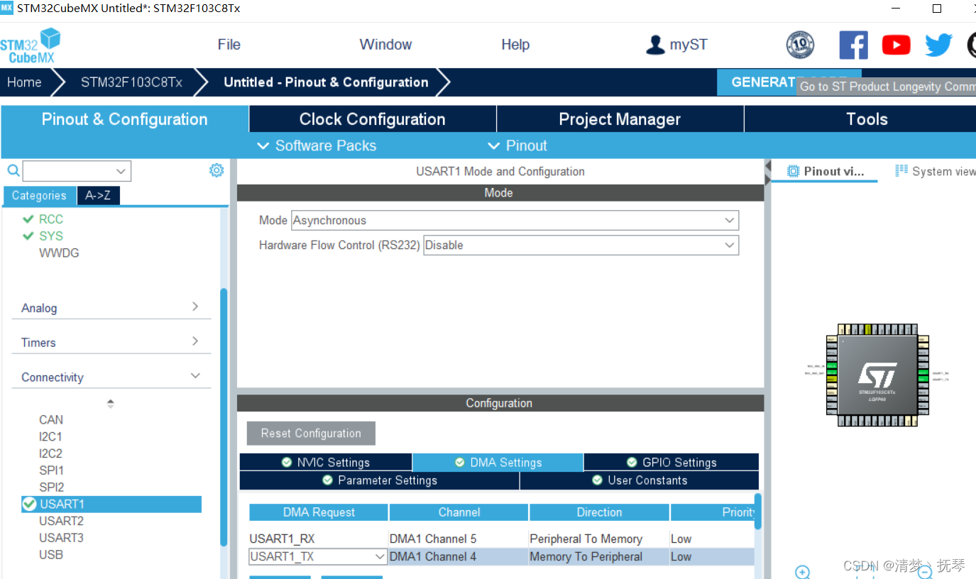Screen dimensions: 976x579
Task: Select USART3 peripheral
Action: (x=61, y=538)
